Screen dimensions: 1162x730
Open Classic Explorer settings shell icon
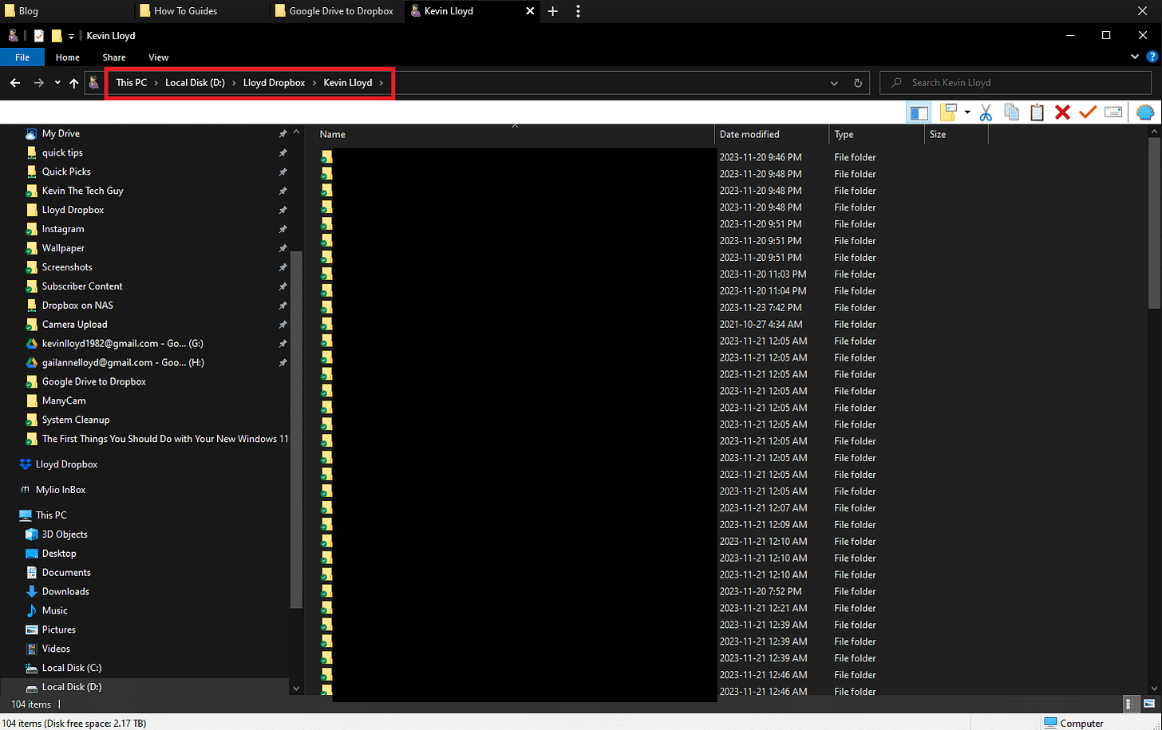coord(1145,112)
